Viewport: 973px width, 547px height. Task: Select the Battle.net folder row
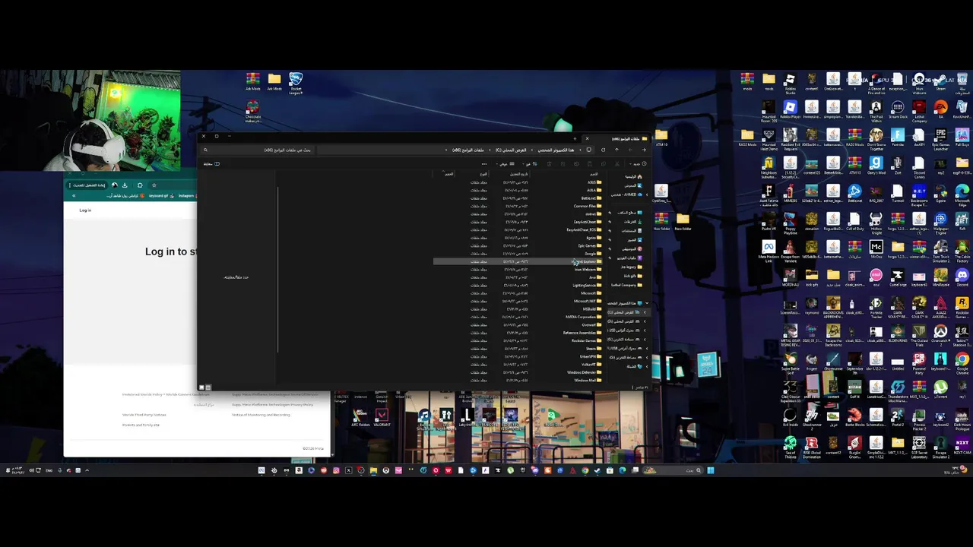click(x=518, y=198)
